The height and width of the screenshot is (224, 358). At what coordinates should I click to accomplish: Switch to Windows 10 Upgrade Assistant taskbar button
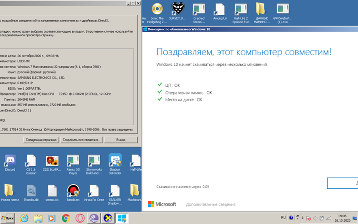[x=122, y=218]
